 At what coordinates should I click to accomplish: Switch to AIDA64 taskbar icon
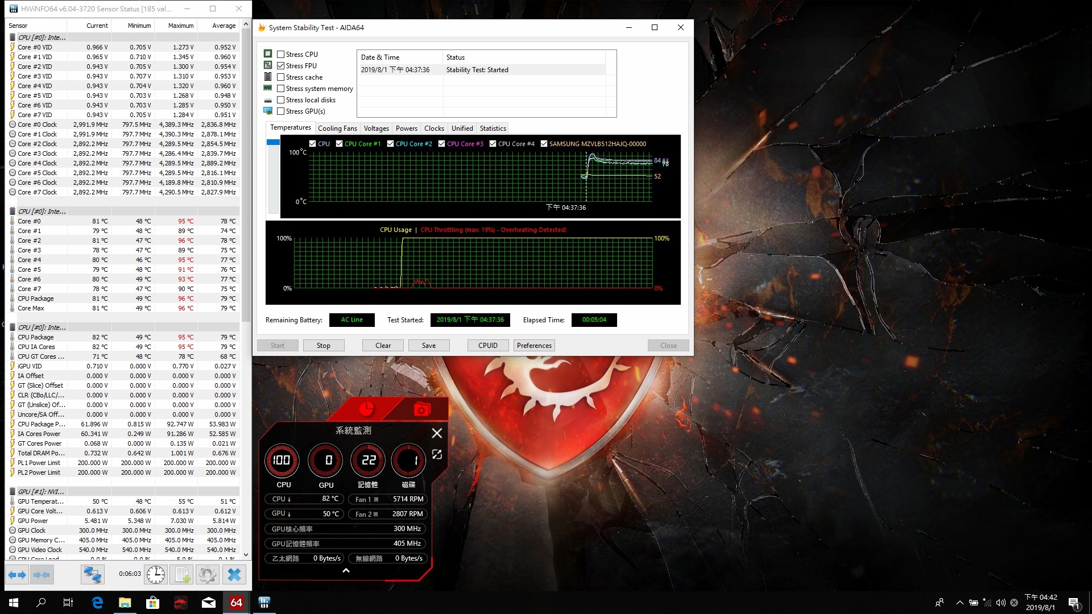pyautogui.click(x=237, y=603)
